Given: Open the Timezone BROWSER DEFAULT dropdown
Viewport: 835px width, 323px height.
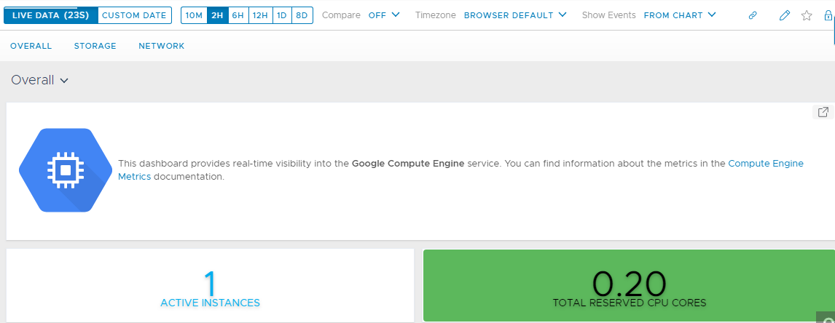Looking at the screenshot, I should pos(515,15).
